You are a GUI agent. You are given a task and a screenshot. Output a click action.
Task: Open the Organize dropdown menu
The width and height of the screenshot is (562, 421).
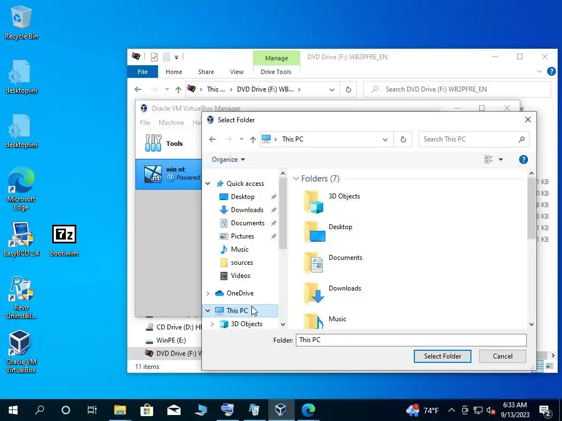(x=228, y=160)
